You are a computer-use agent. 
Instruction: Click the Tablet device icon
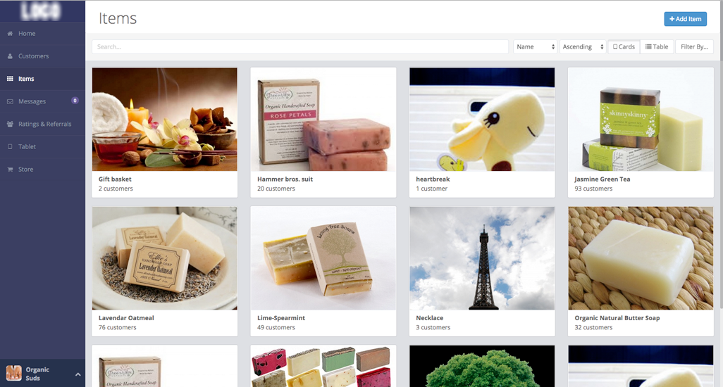coord(10,146)
